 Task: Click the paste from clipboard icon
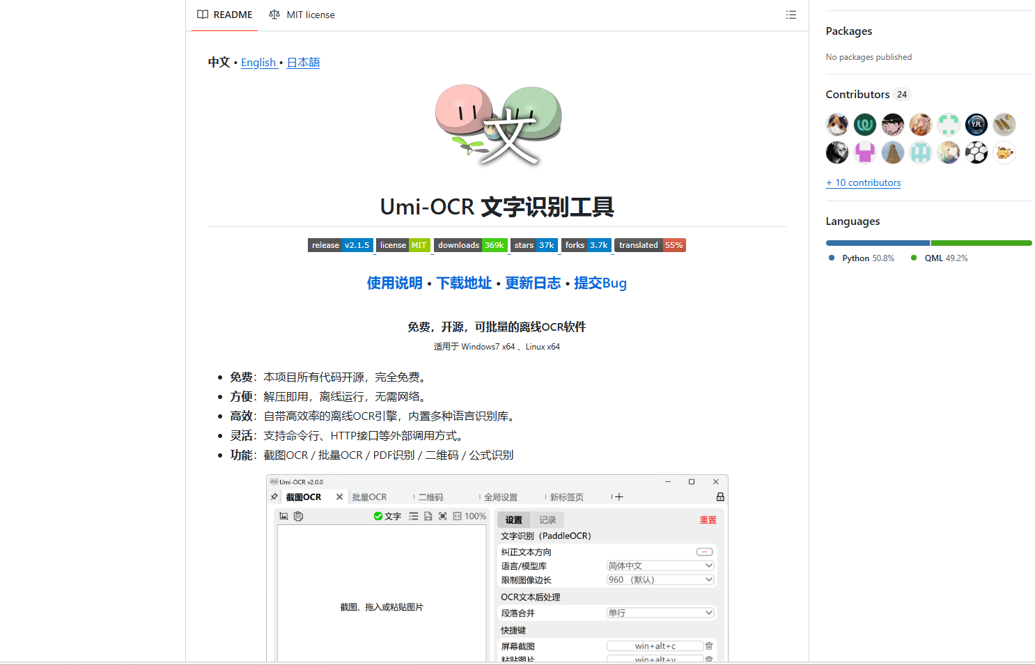pos(298,516)
